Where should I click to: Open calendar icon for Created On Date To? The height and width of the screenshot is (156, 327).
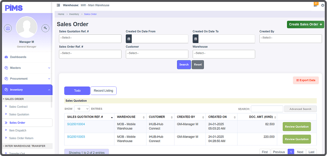[x=196, y=39]
